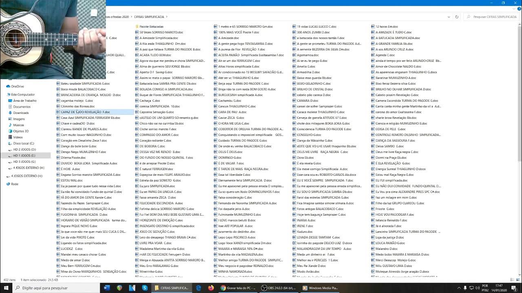
Task: Go to 'cifradas 2020' breadcrumb folder
Action: coord(118,17)
